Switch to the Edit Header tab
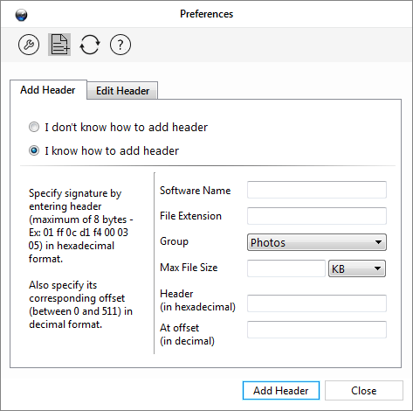413x411 pixels. click(122, 91)
